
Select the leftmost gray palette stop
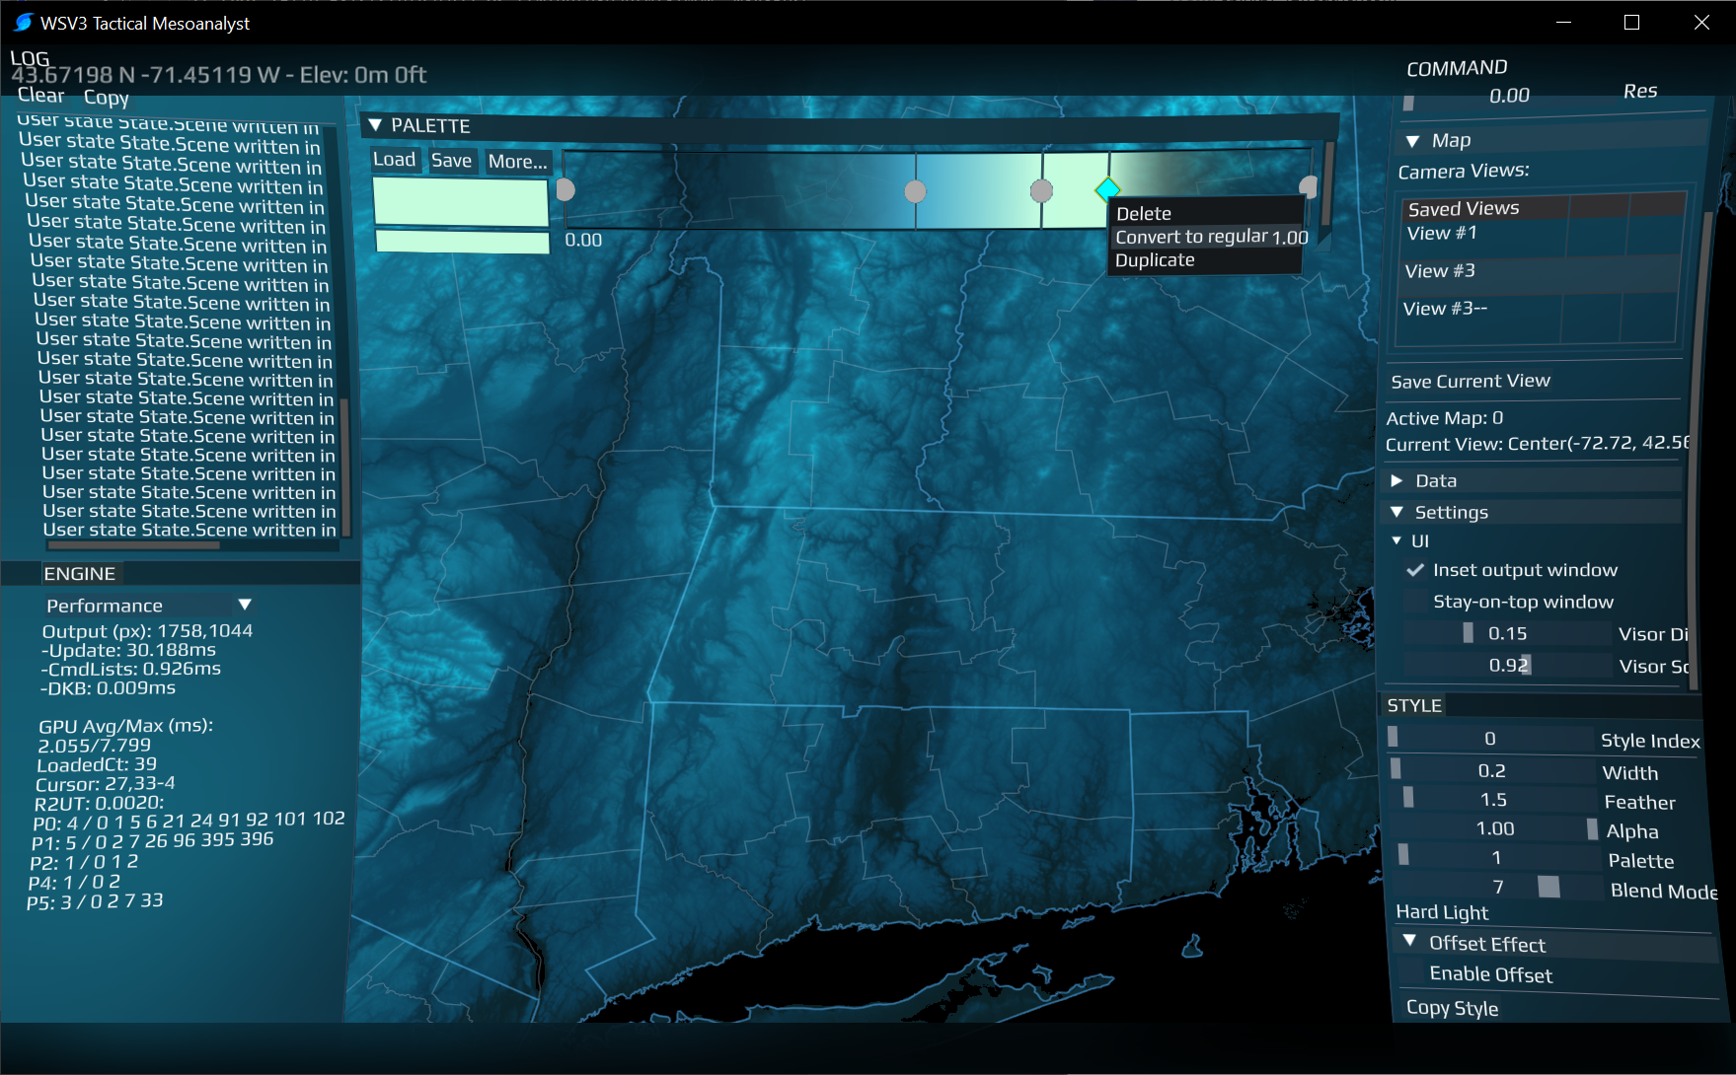pos(566,189)
